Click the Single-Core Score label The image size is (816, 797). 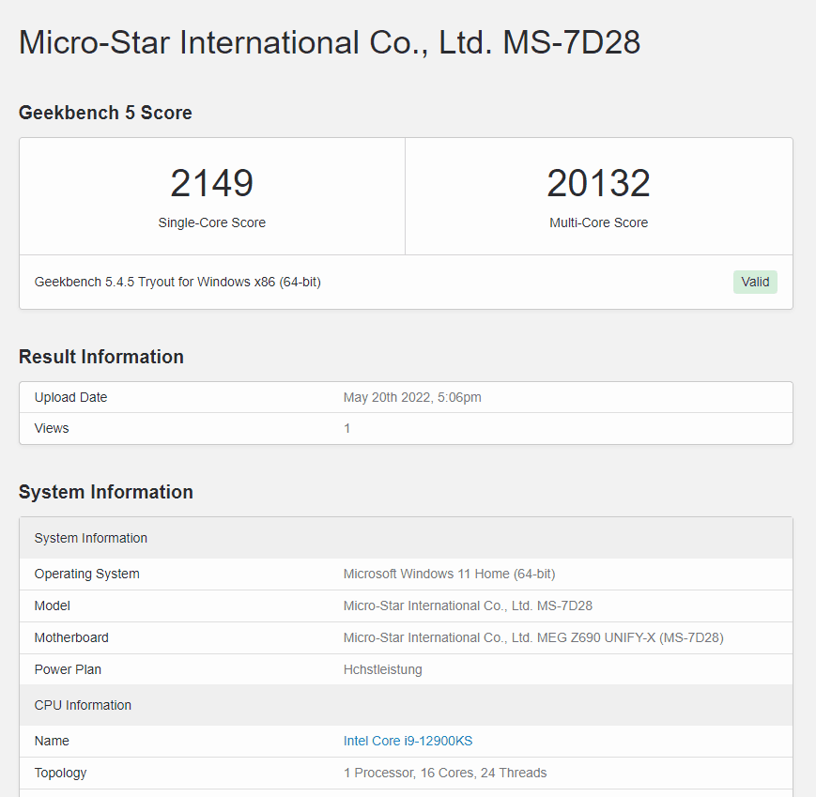click(x=212, y=222)
